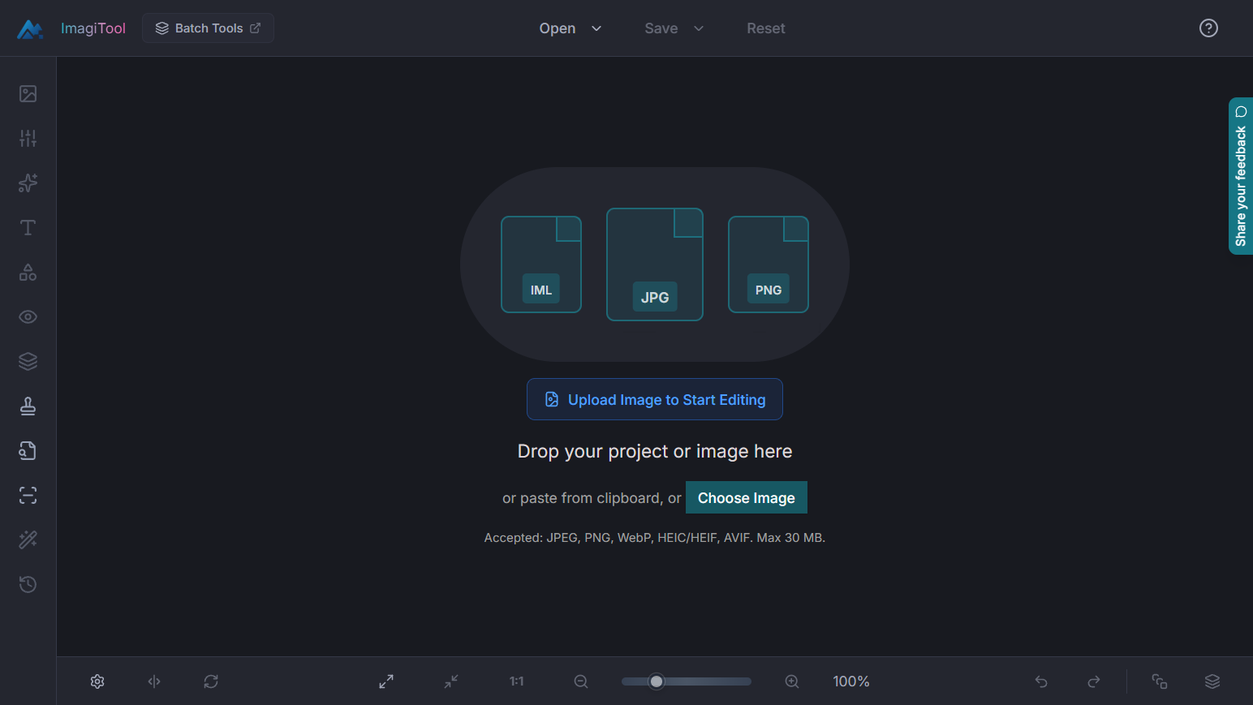Toggle the compare split view icon
The image size is (1253, 705).
[x=154, y=681]
